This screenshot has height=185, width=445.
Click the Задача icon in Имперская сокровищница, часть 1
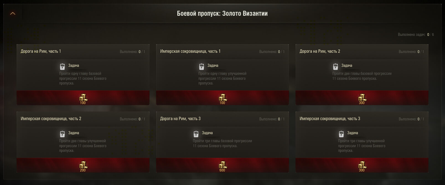pyautogui.click(x=201, y=66)
